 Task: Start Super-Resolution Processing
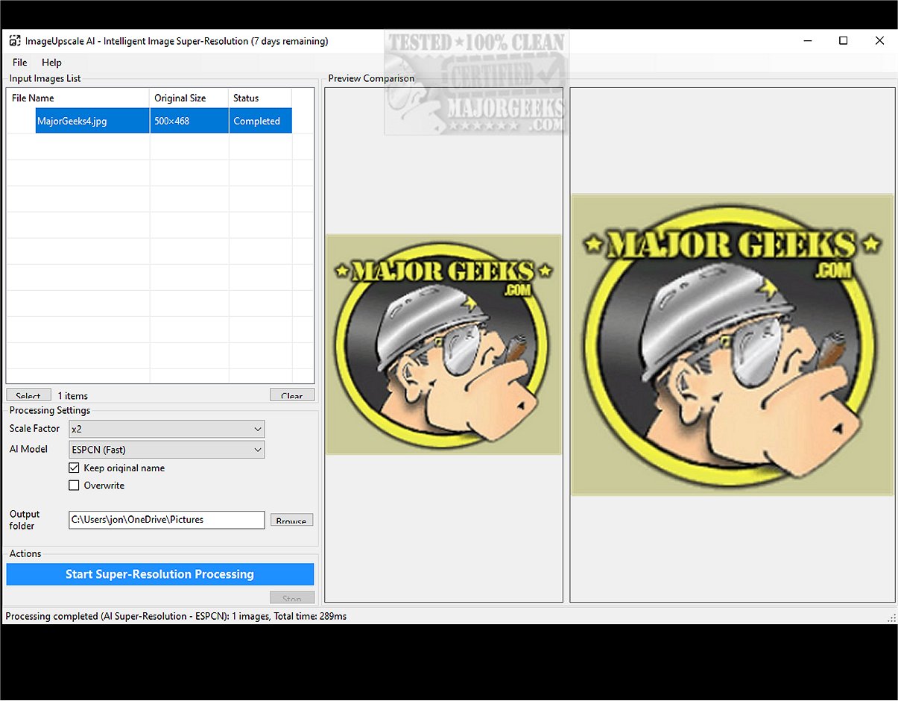(160, 574)
